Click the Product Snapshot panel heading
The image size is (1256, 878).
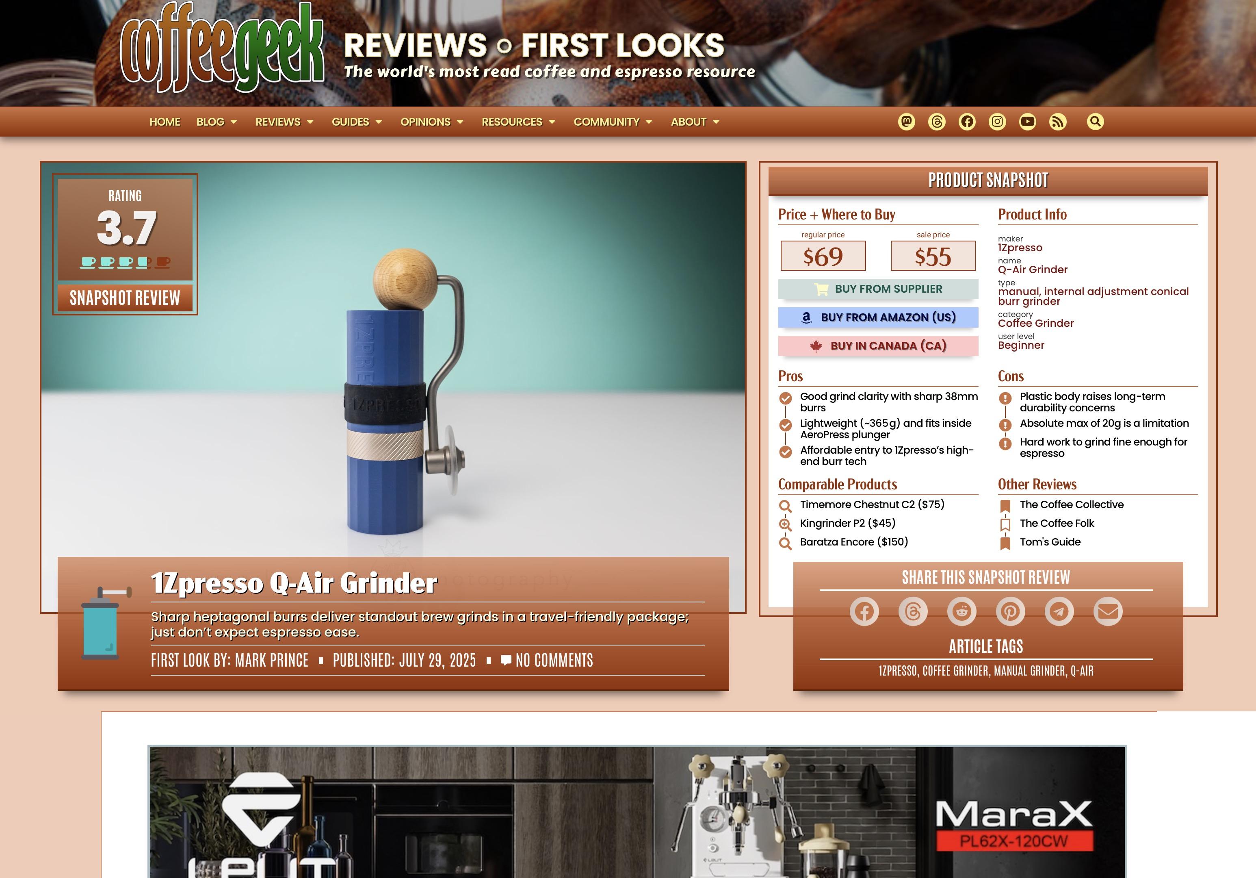point(988,180)
